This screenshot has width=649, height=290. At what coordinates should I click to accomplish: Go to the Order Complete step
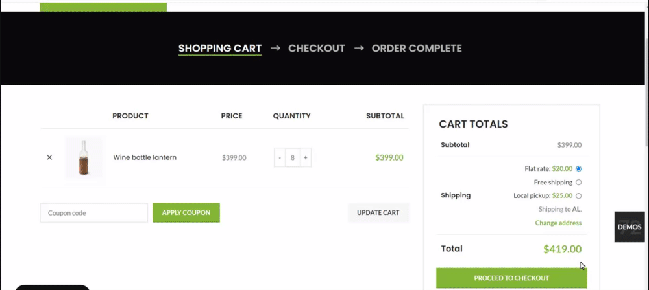(417, 49)
